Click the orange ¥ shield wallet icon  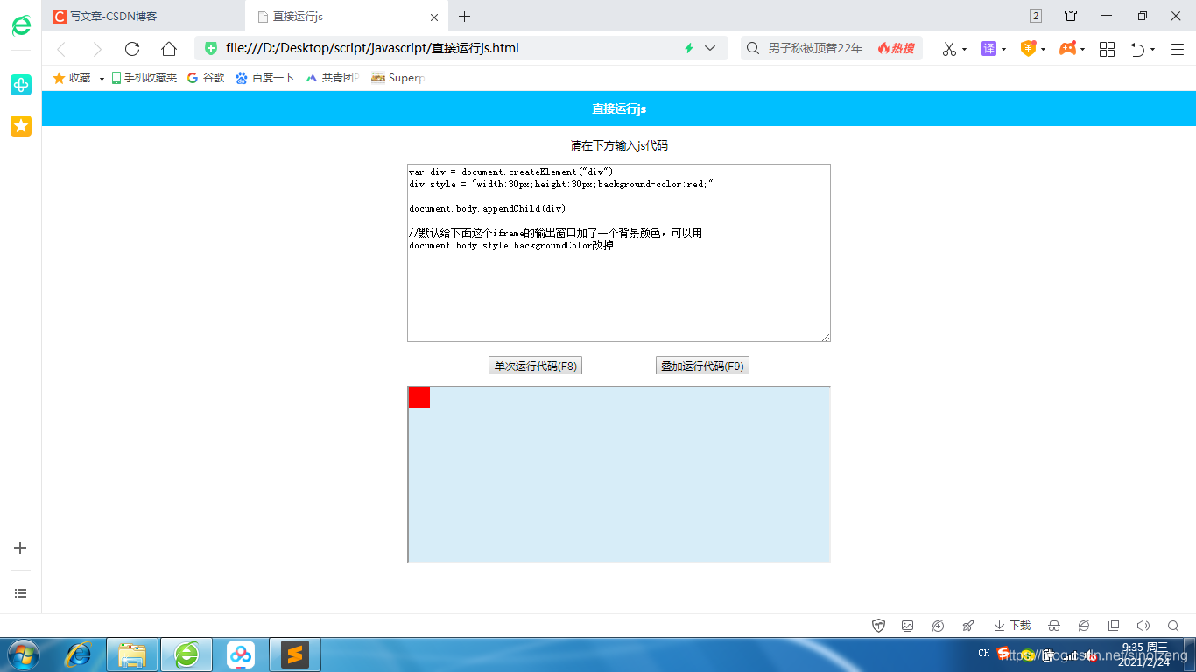[x=1028, y=48]
